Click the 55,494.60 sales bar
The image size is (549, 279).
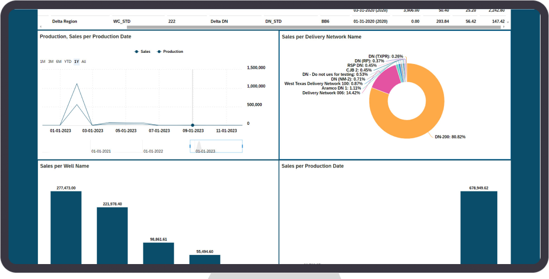click(205, 259)
